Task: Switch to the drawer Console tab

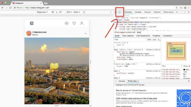Action: point(122,81)
